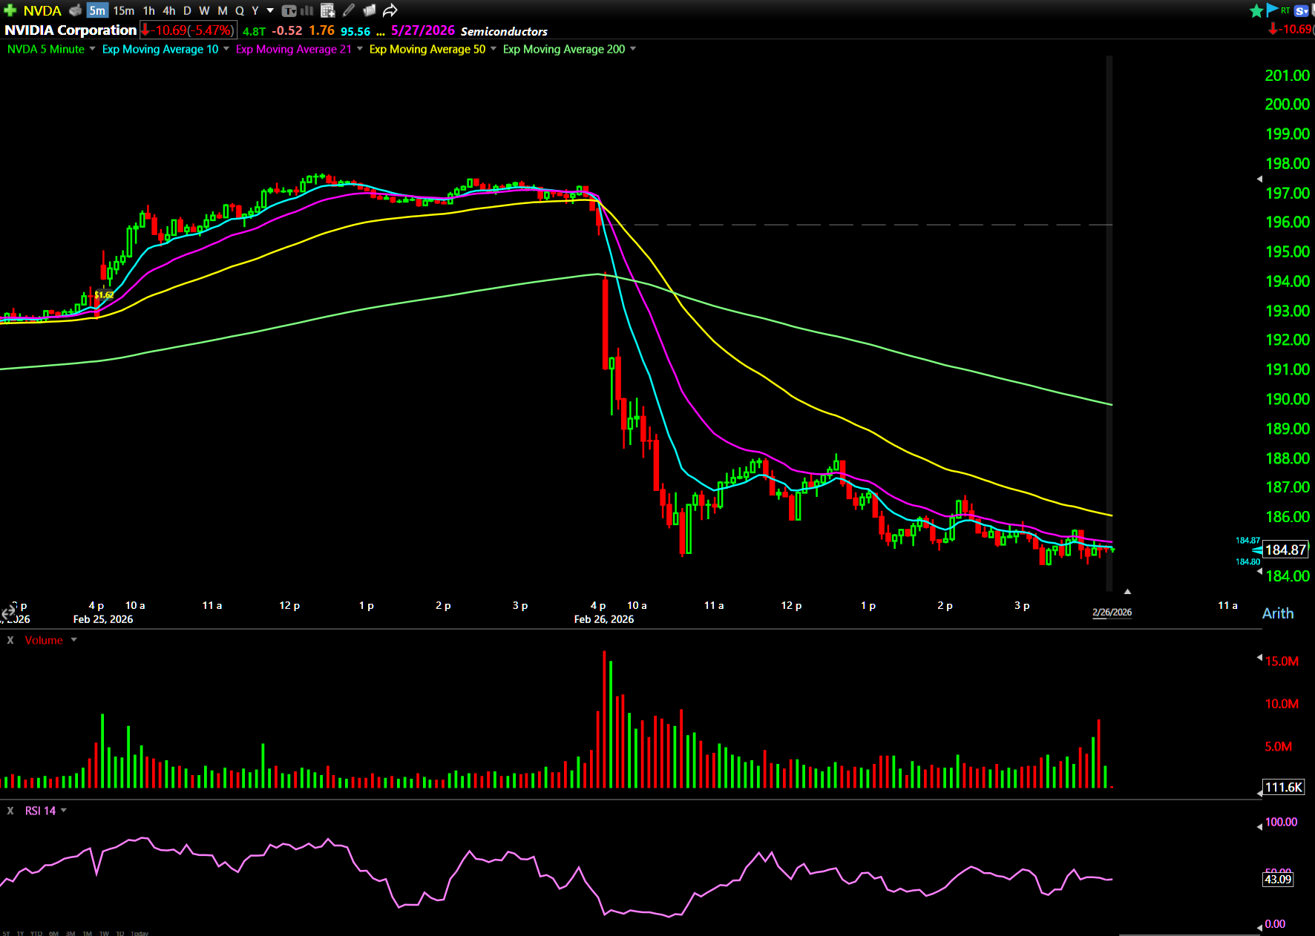Open the calendar-plus data sheet icon
Screen dimensions: 1315x936
click(x=327, y=10)
